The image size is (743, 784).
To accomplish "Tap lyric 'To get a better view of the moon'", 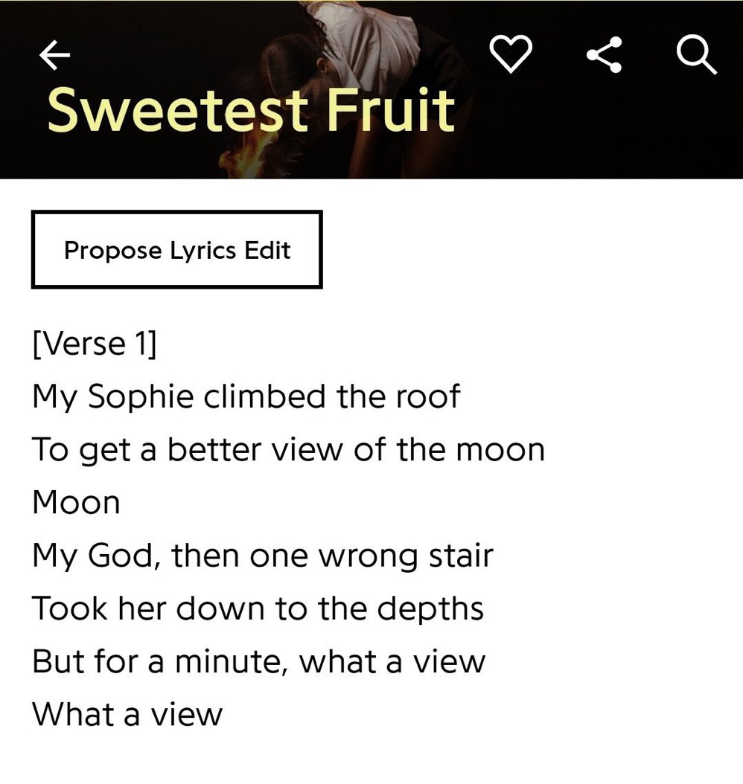I will click(x=288, y=449).
